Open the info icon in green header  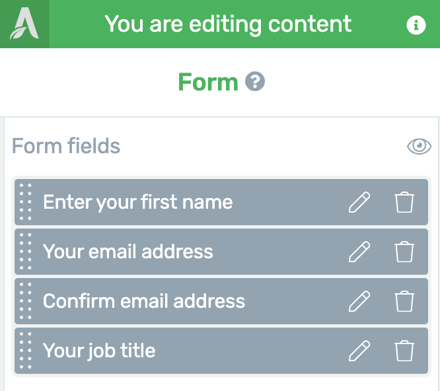pos(416,24)
